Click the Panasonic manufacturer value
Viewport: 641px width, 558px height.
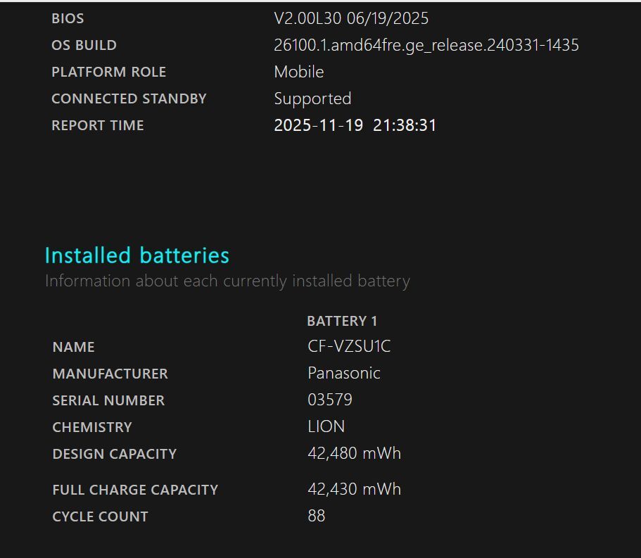[x=343, y=373]
